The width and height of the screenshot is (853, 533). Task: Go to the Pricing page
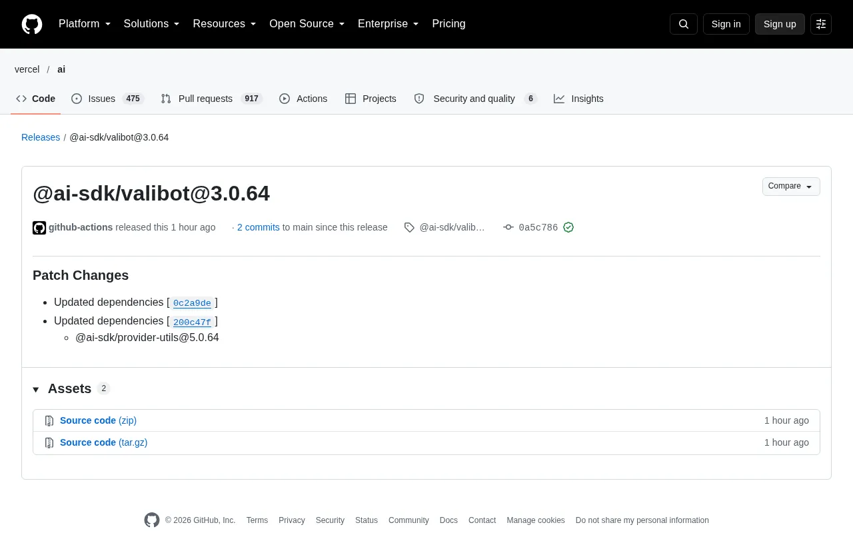pos(448,24)
